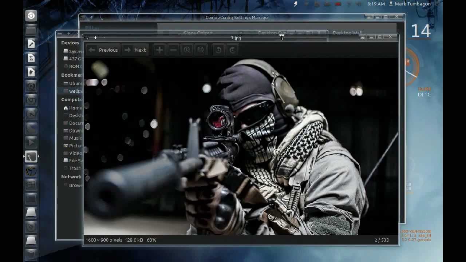This screenshot has height=262, width=466.
Task: Open Ubuntu Dash home in launcher
Action: tap(31, 16)
